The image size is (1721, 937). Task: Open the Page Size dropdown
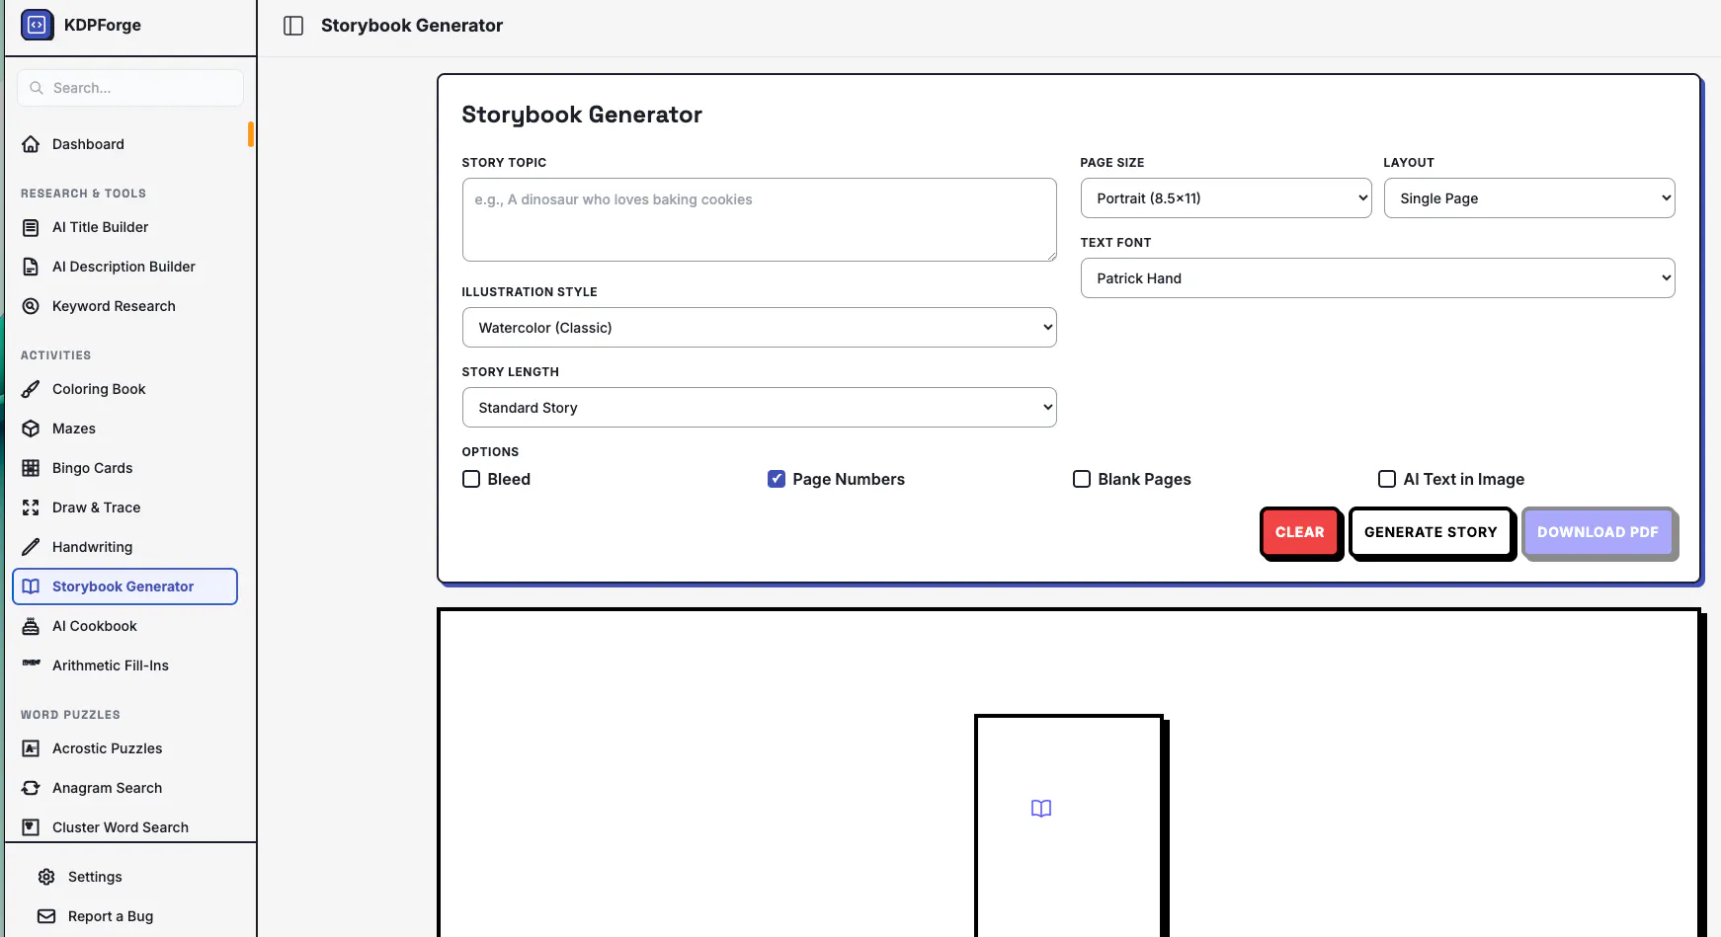1226,198
